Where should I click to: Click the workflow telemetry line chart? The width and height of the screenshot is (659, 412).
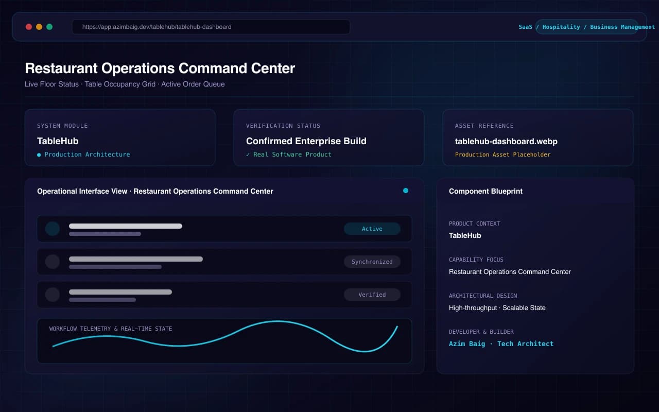[x=225, y=337]
